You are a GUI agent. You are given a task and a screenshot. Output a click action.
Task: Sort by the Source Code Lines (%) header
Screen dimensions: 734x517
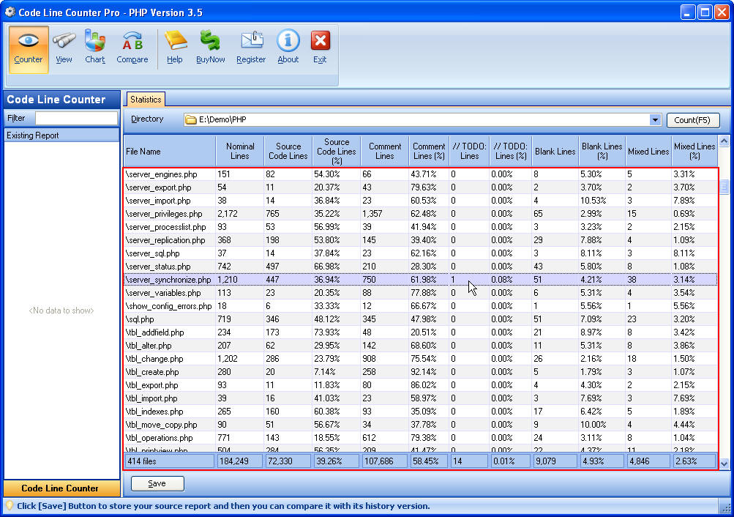(337, 152)
